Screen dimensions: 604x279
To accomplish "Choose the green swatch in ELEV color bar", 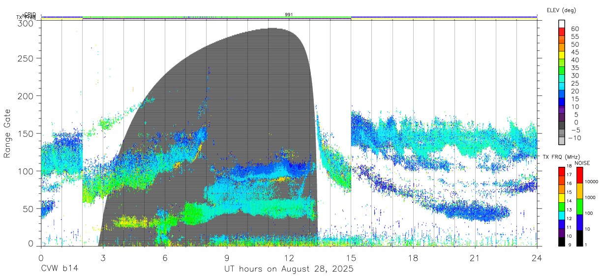I will pos(562,70).
